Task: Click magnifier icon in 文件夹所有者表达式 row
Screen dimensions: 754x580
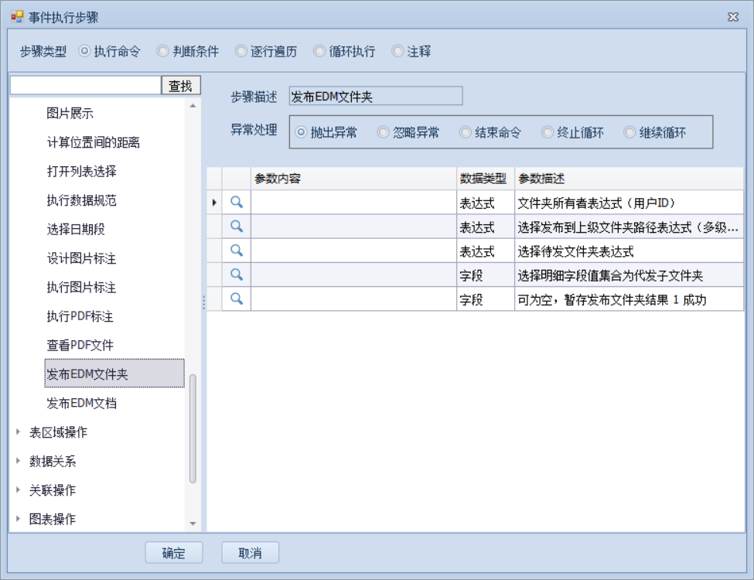Action: 237,203
